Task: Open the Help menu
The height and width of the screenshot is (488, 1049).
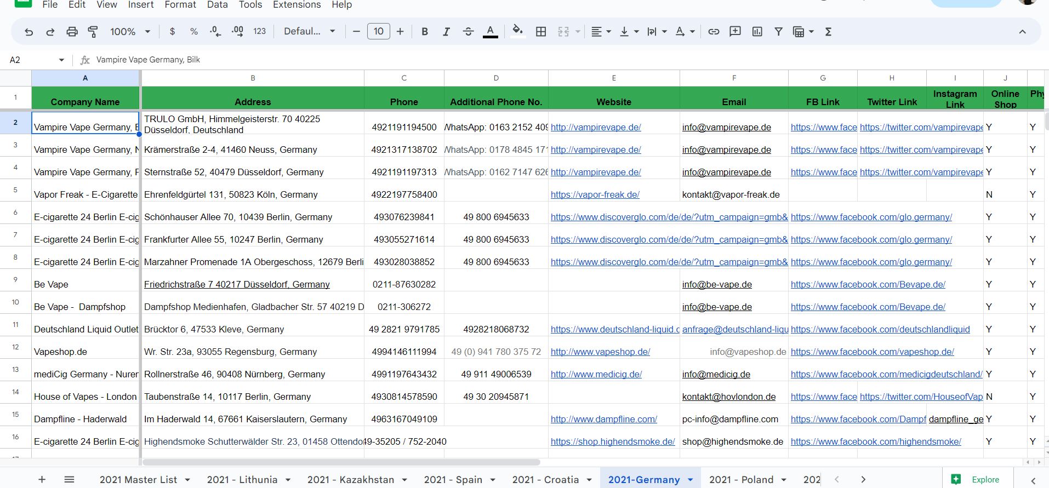Action: (x=341, y=4)
